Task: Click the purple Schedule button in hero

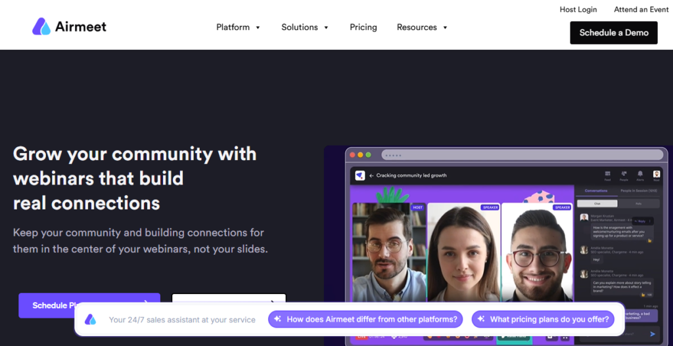Action: 89,305
